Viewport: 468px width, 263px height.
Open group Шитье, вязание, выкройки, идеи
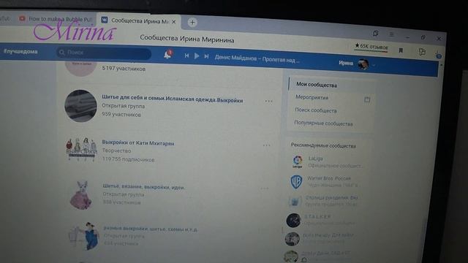point(143,187)
